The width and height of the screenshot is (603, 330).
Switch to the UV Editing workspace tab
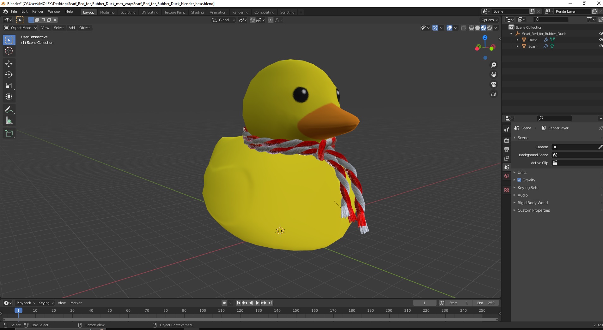[x=150, y=12]
